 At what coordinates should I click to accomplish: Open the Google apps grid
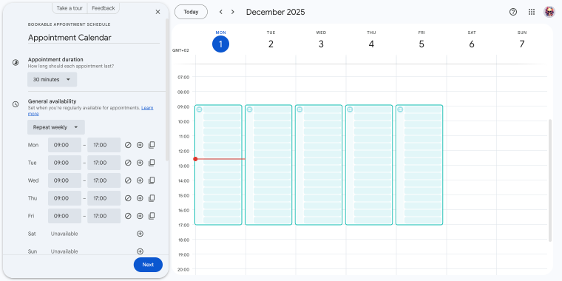532,12
